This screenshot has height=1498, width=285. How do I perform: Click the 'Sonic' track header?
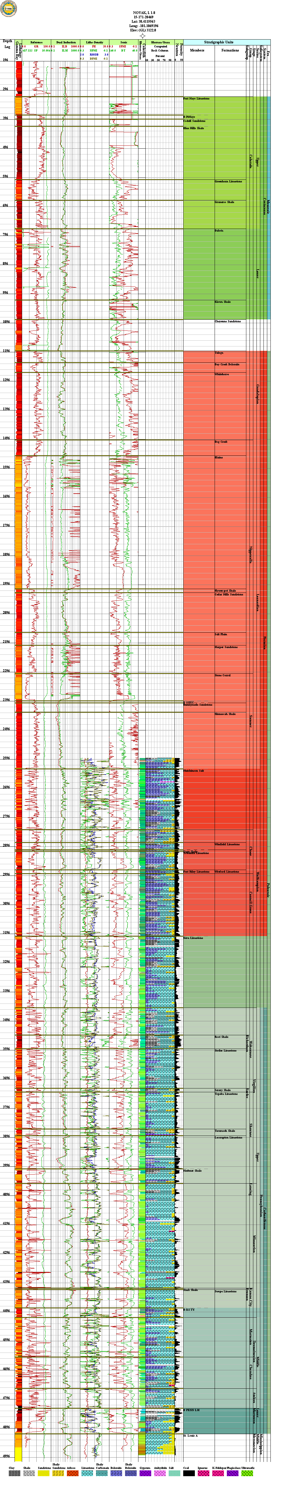[123, 42]
